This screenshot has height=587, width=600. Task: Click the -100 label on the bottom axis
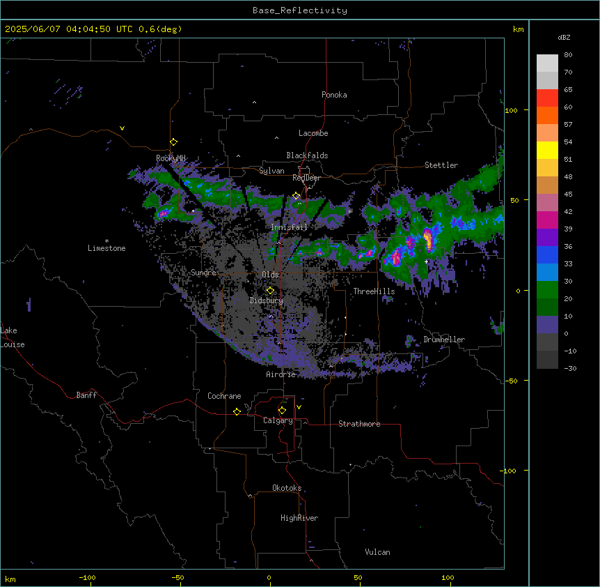[x=87, y=577]
